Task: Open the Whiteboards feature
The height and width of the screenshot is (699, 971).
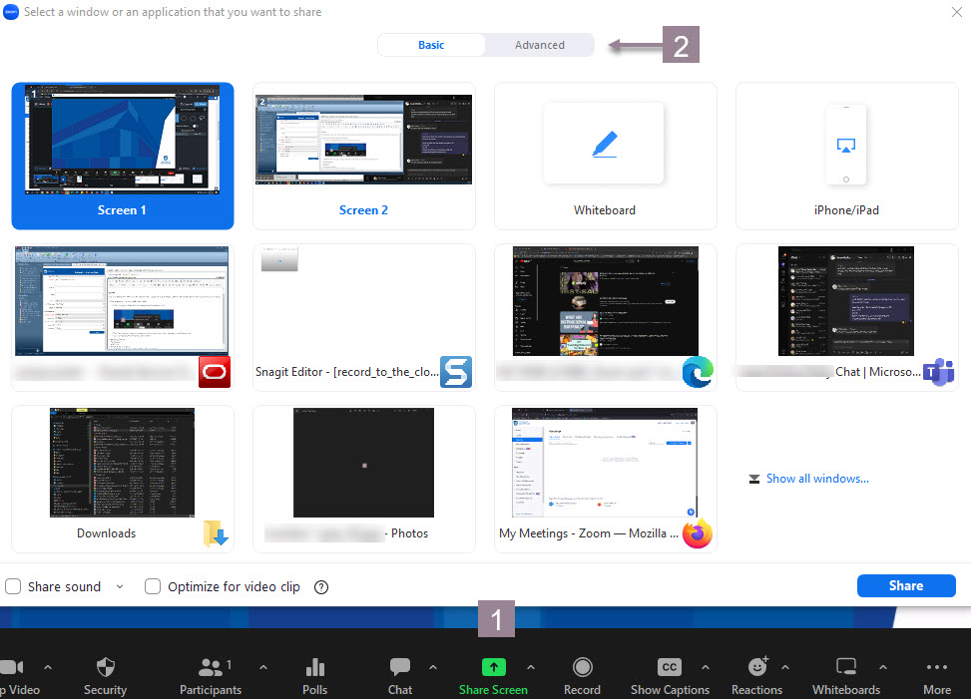Action: 845,668
